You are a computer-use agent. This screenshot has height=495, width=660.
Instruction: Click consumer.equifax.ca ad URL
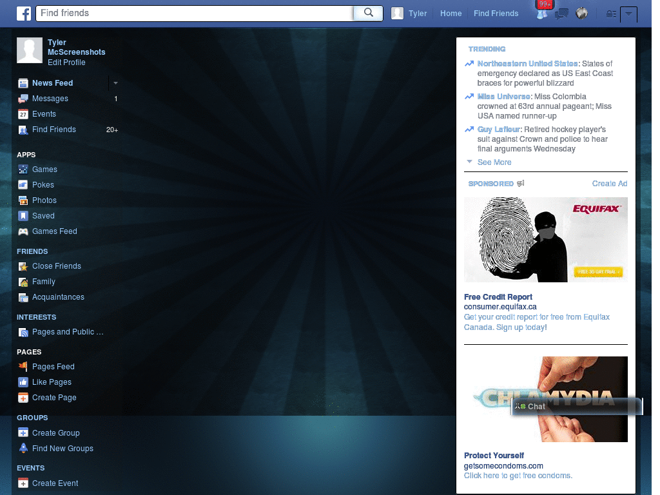pos(500,307)
